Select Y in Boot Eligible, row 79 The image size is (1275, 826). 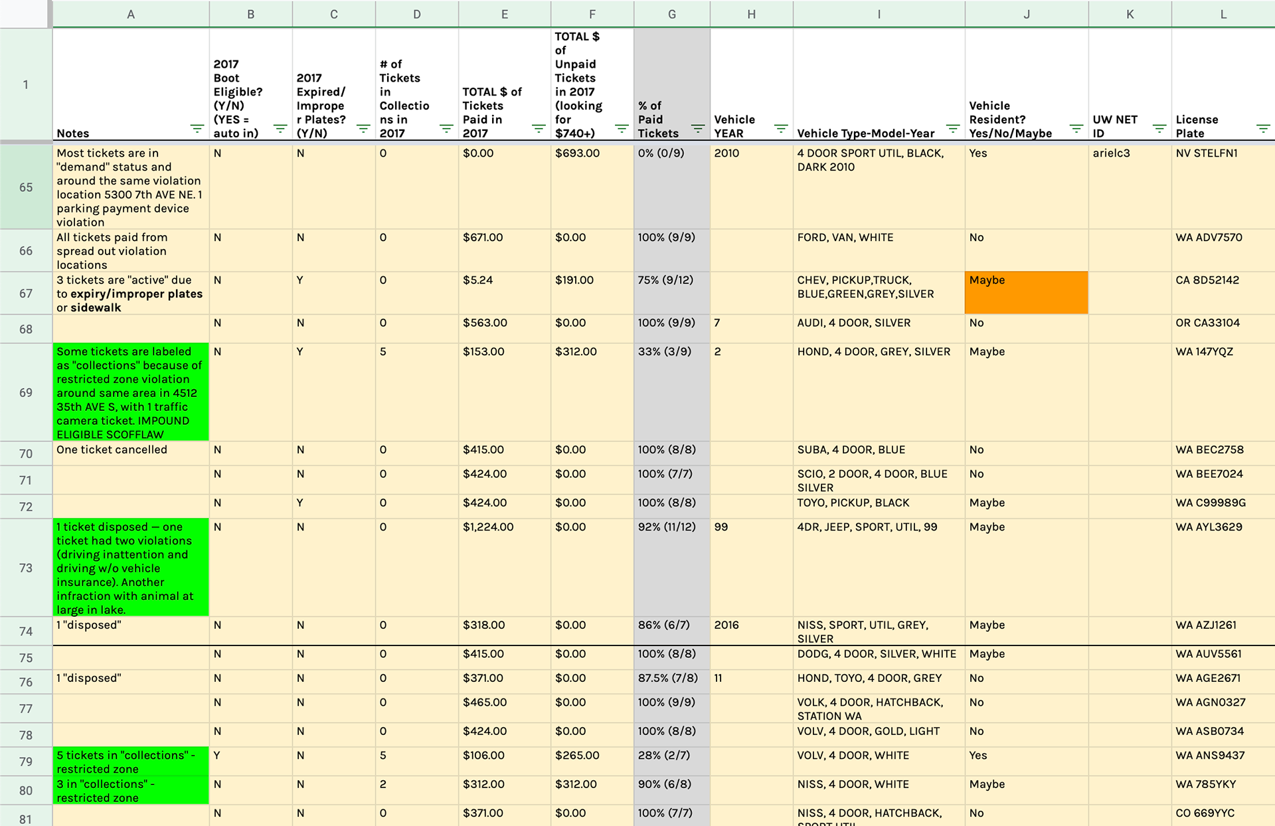pyautogui.click(x=251, y=762)
